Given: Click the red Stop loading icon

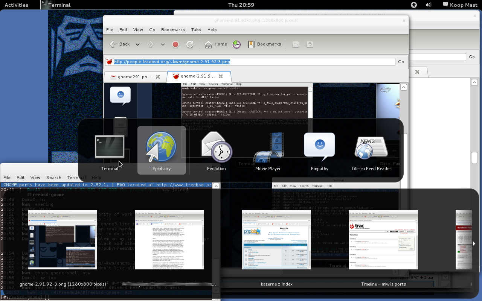Looking at the screenshot, I should pyautogui.click(x=175, y=44).
